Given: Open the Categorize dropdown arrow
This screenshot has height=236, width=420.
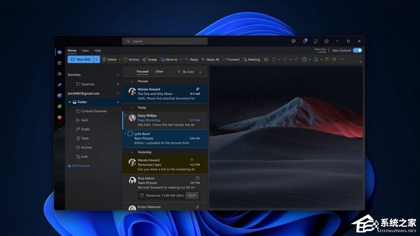Looking at the screenshot, I should (x=279, y=60).
